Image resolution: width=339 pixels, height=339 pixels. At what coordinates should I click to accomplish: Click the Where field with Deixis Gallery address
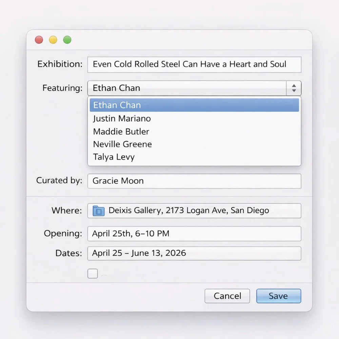[194, 211]
